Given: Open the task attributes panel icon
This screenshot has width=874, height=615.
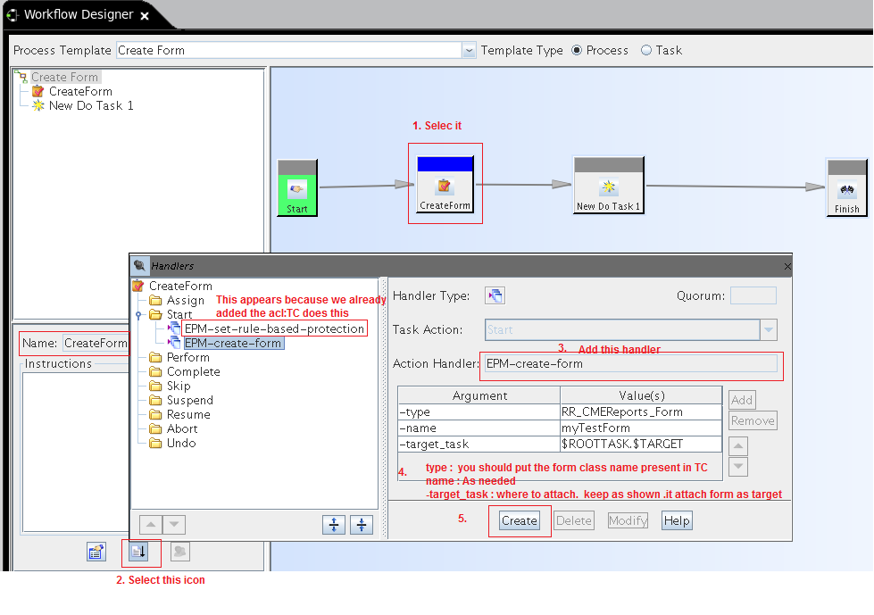Looking at the screenshot, I should [96, 552].
